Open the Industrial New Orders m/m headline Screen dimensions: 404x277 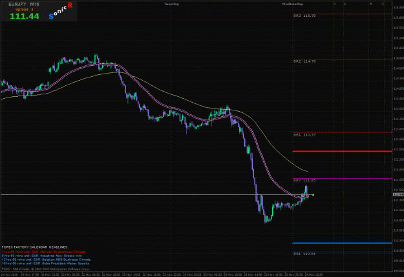coord(42,256)
